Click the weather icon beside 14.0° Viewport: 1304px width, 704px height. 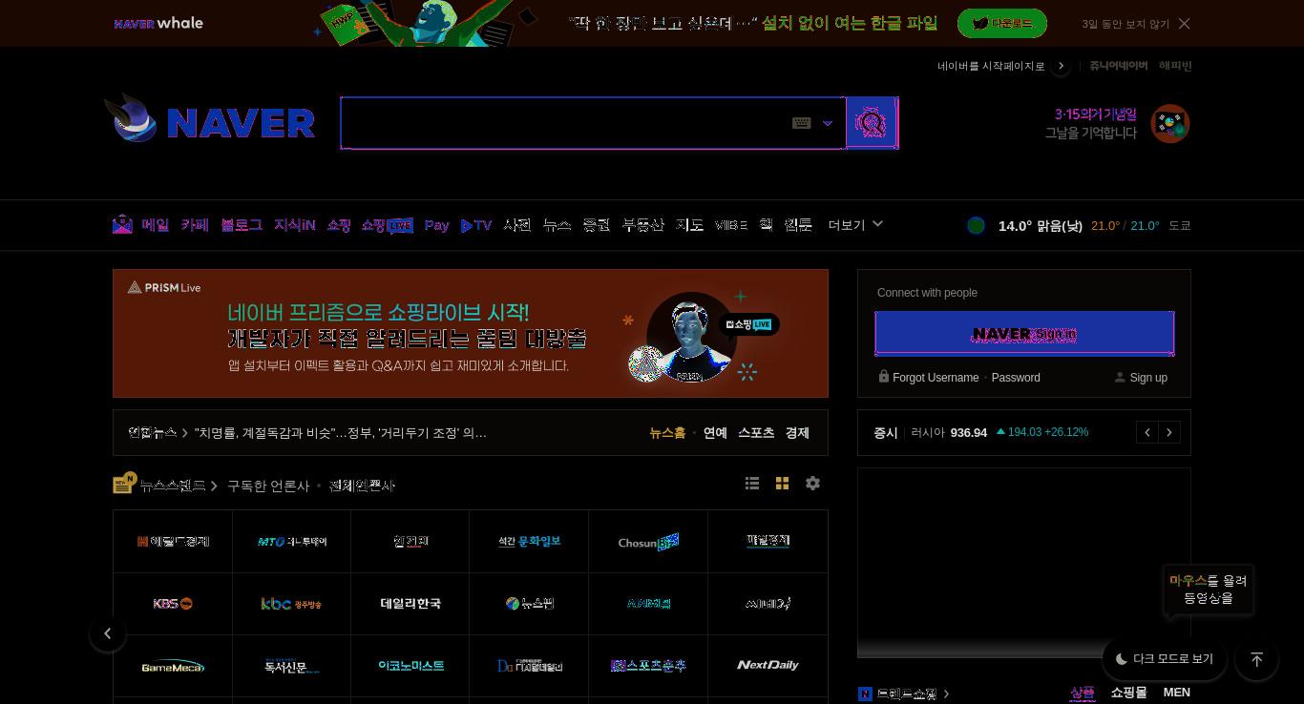coord(976,225)
